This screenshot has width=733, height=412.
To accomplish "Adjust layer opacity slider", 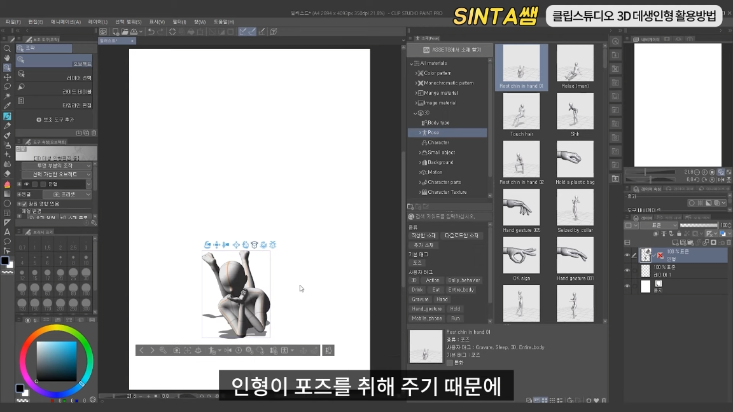I will click(699, 225).
